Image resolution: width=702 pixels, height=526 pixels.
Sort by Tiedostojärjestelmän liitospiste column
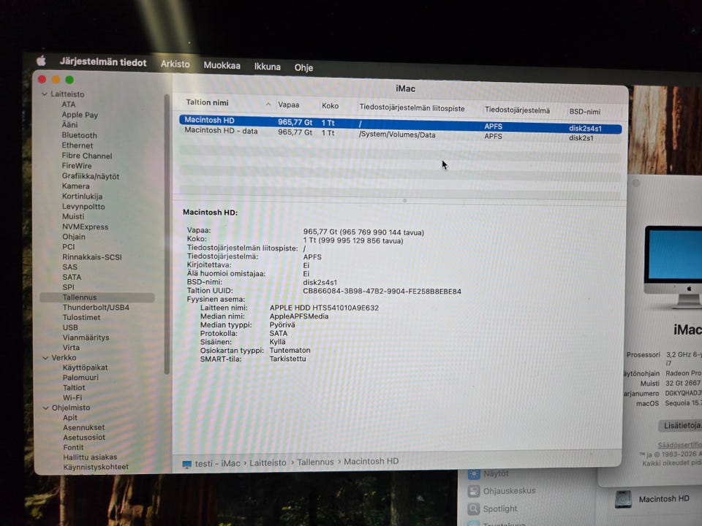point(412,108)
